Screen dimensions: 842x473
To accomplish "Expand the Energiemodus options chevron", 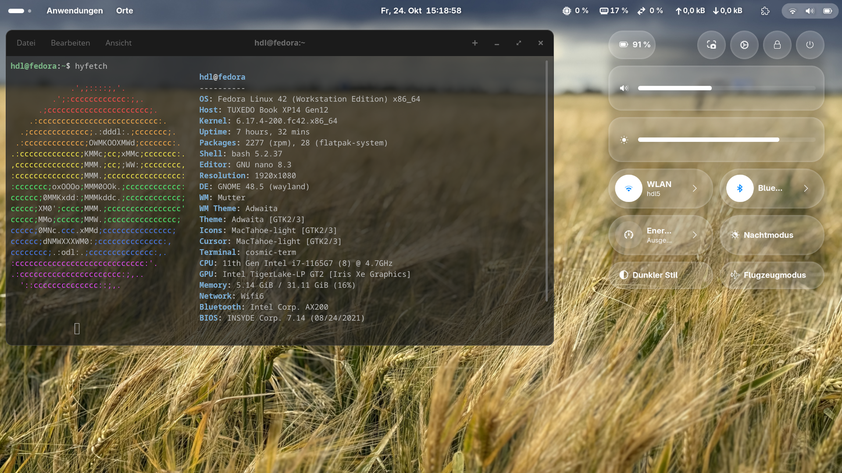I will click(x=695, y=235).
